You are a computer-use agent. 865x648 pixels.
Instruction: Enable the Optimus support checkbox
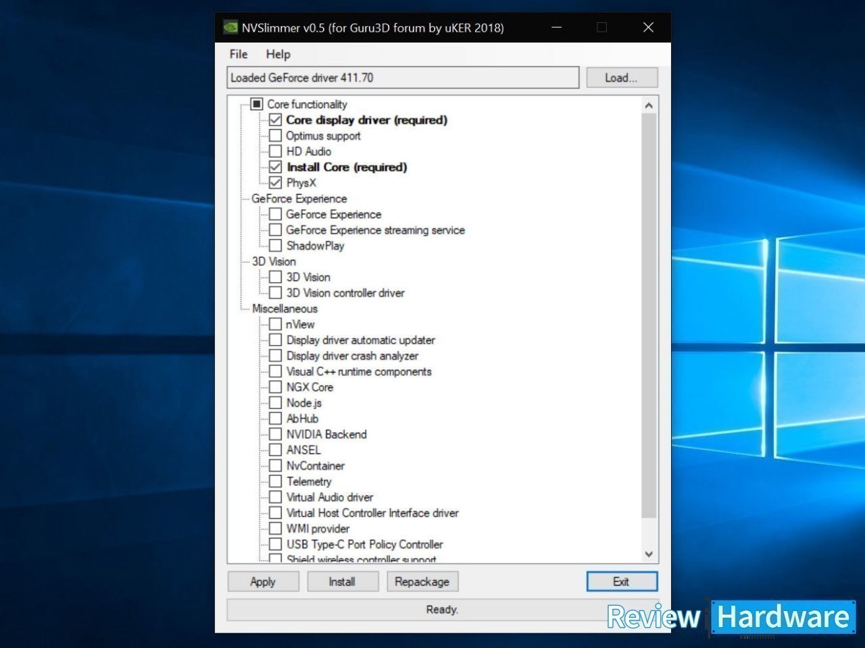click(275, 136)
